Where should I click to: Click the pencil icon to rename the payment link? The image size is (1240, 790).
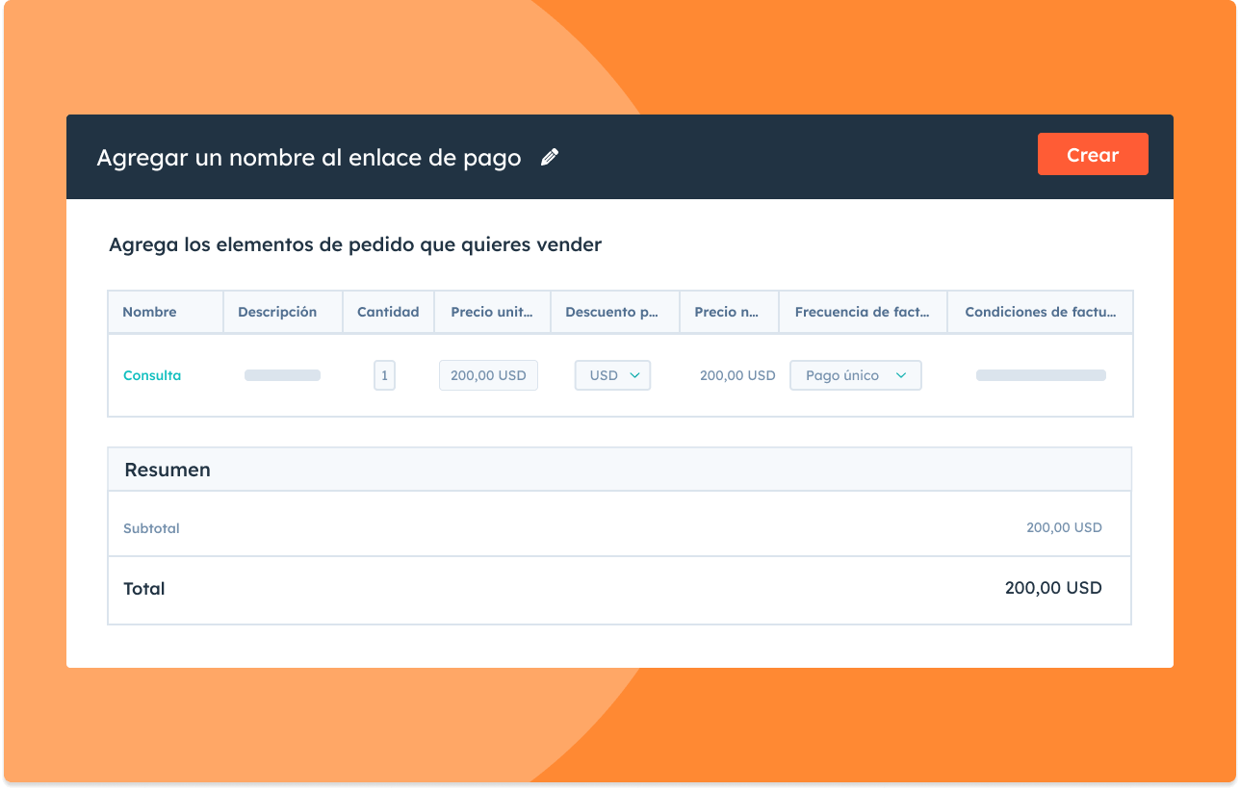coord(549,157)
